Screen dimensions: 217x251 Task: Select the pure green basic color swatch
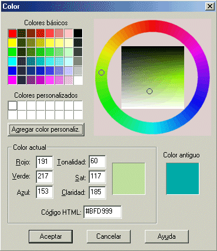point(12,52)
